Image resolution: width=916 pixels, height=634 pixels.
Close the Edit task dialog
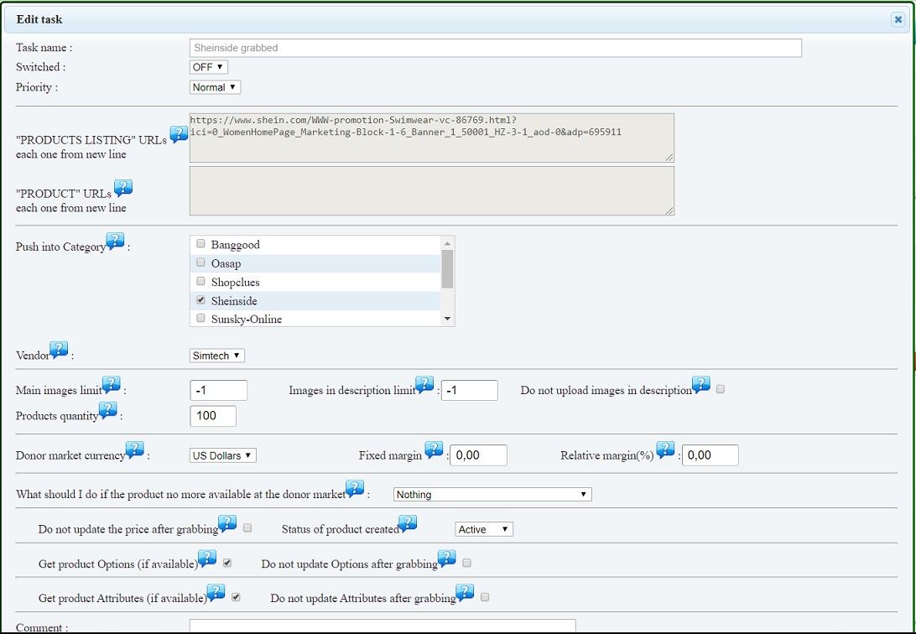pyautogui.click(x=898, y=19)
